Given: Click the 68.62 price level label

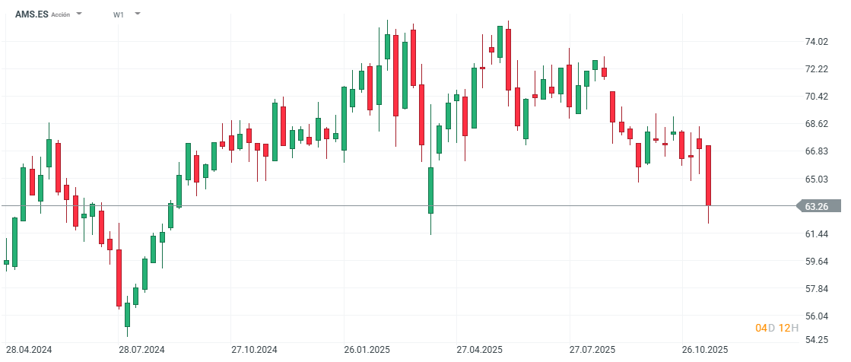Looking at the screenshot, I should (x=816, y=124).
